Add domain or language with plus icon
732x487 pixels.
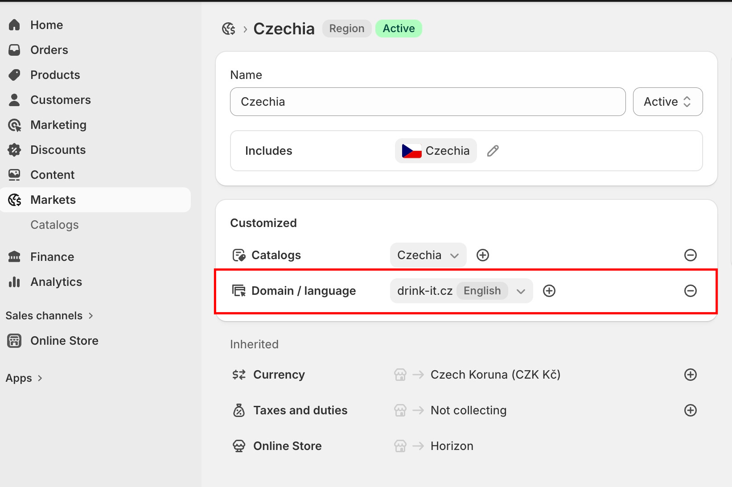point(549,291)
